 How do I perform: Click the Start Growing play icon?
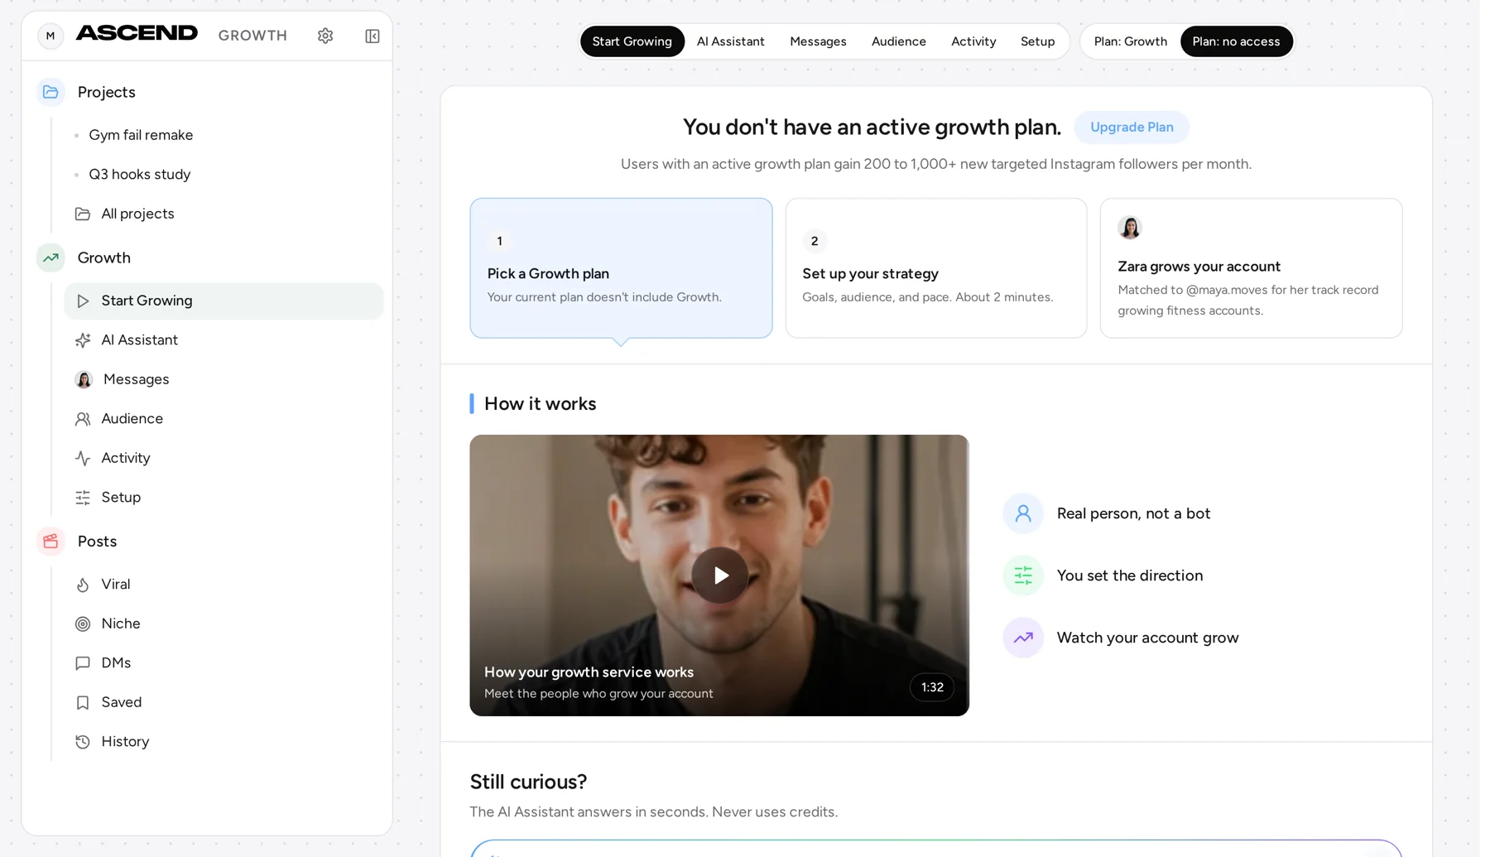point(83,301)
